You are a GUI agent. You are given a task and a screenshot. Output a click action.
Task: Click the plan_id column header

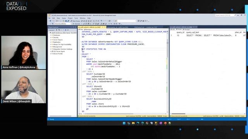coord(238,32)
